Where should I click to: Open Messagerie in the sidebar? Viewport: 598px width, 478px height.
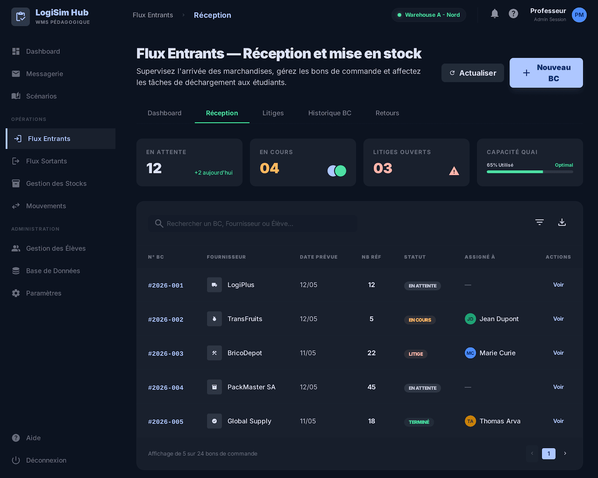click(61, 74)
